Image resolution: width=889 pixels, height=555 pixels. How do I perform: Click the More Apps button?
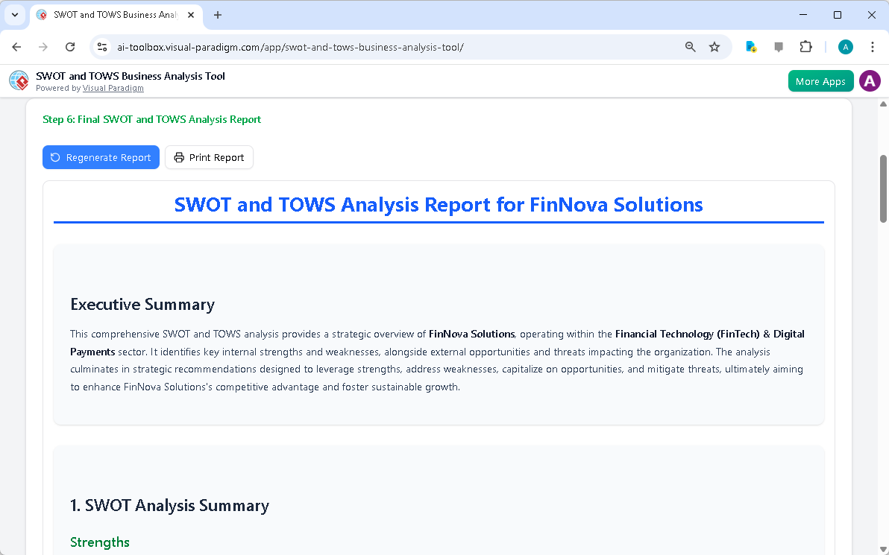pos(820,80)
